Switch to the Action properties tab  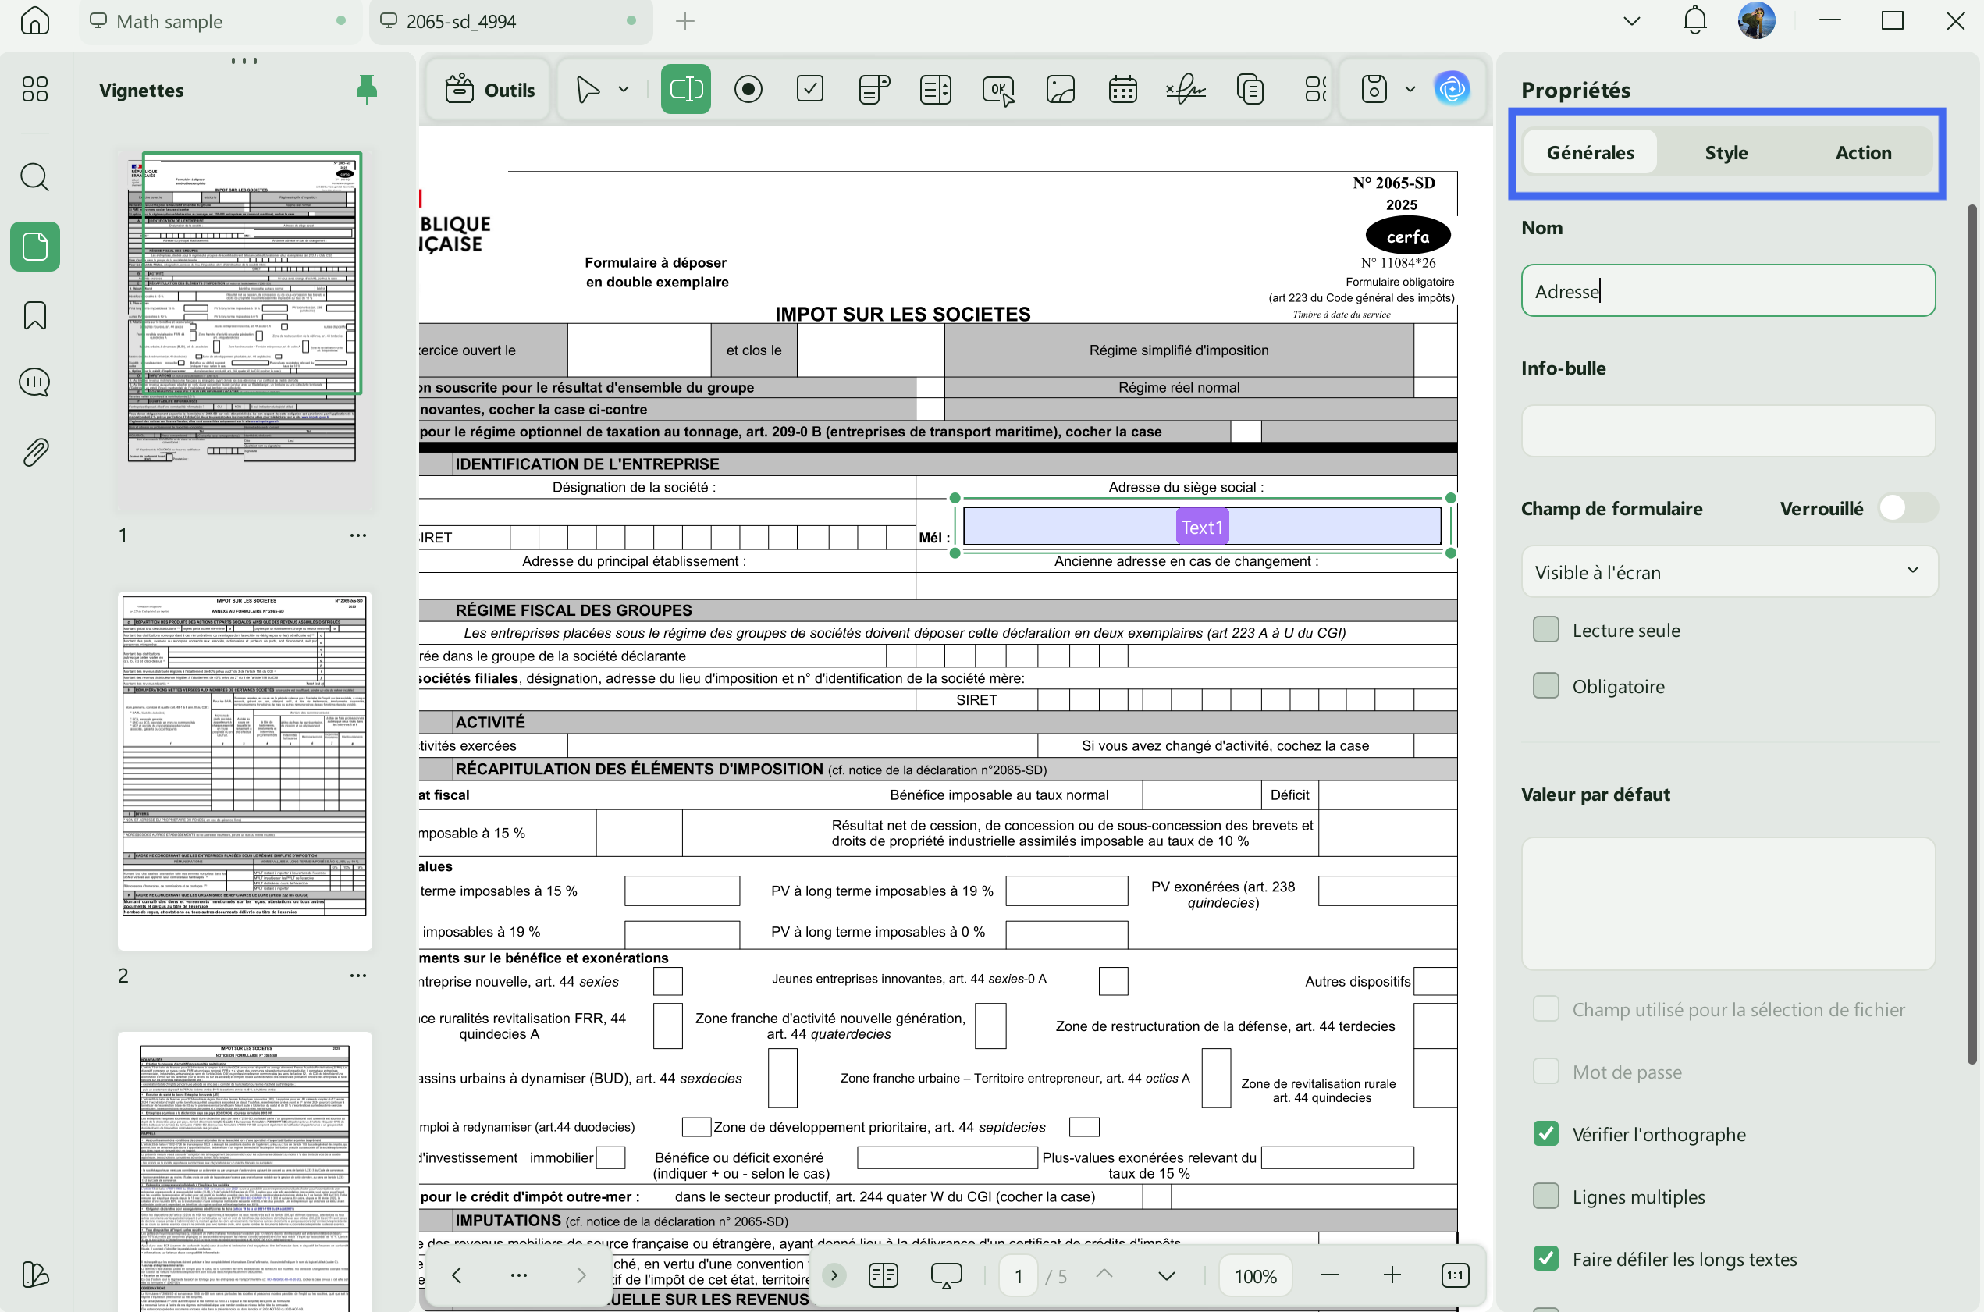click(x=1863, y=152)
